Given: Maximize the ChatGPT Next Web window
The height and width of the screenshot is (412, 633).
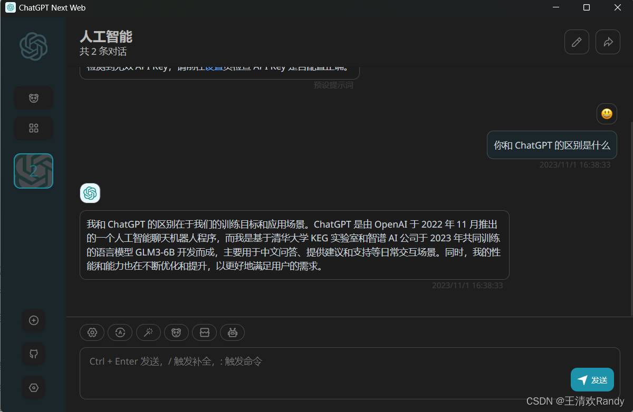Looking at the screenshot, I should click(x=587, y=7).
